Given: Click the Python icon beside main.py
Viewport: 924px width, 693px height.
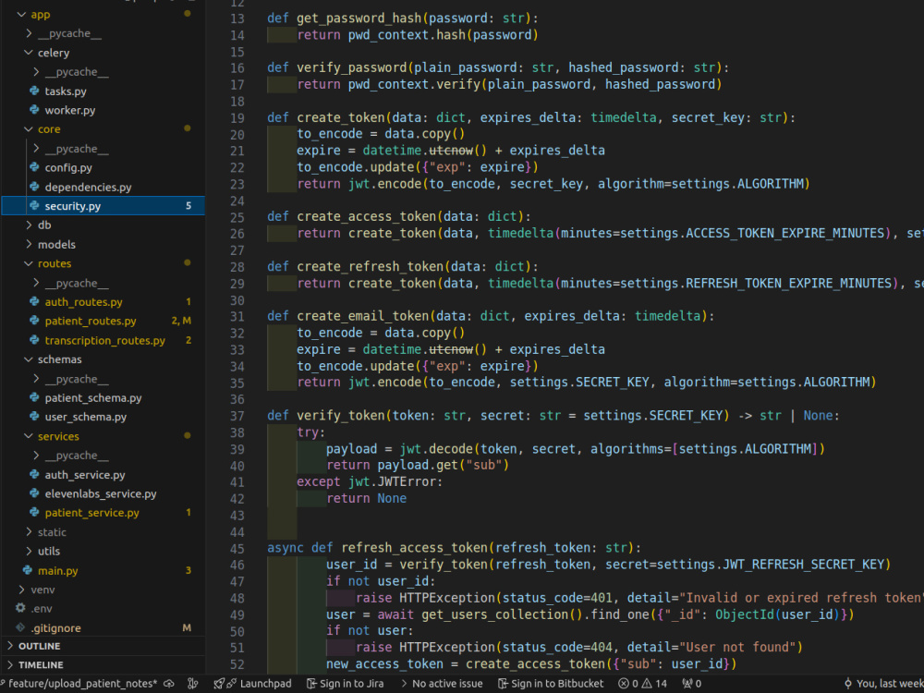Looking at the screenshot, I should [28, 570].
